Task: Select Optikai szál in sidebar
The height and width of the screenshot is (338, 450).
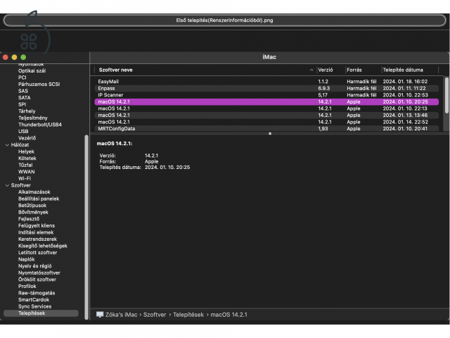Action: click(x=32, y=70)
